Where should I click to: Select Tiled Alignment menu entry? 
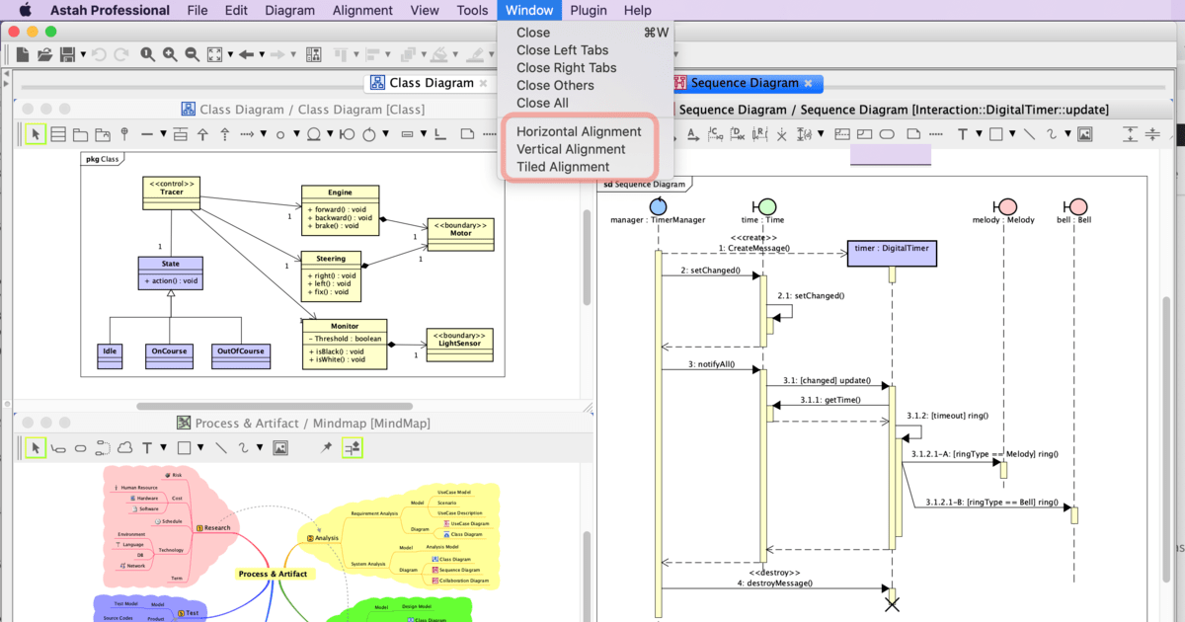563,167
